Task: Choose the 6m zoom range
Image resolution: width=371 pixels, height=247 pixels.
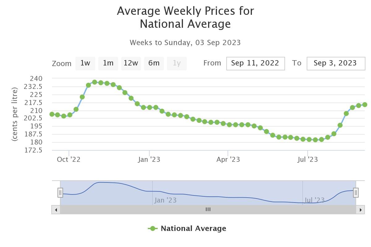Action: pyautogui.click(x=154, y=63)
